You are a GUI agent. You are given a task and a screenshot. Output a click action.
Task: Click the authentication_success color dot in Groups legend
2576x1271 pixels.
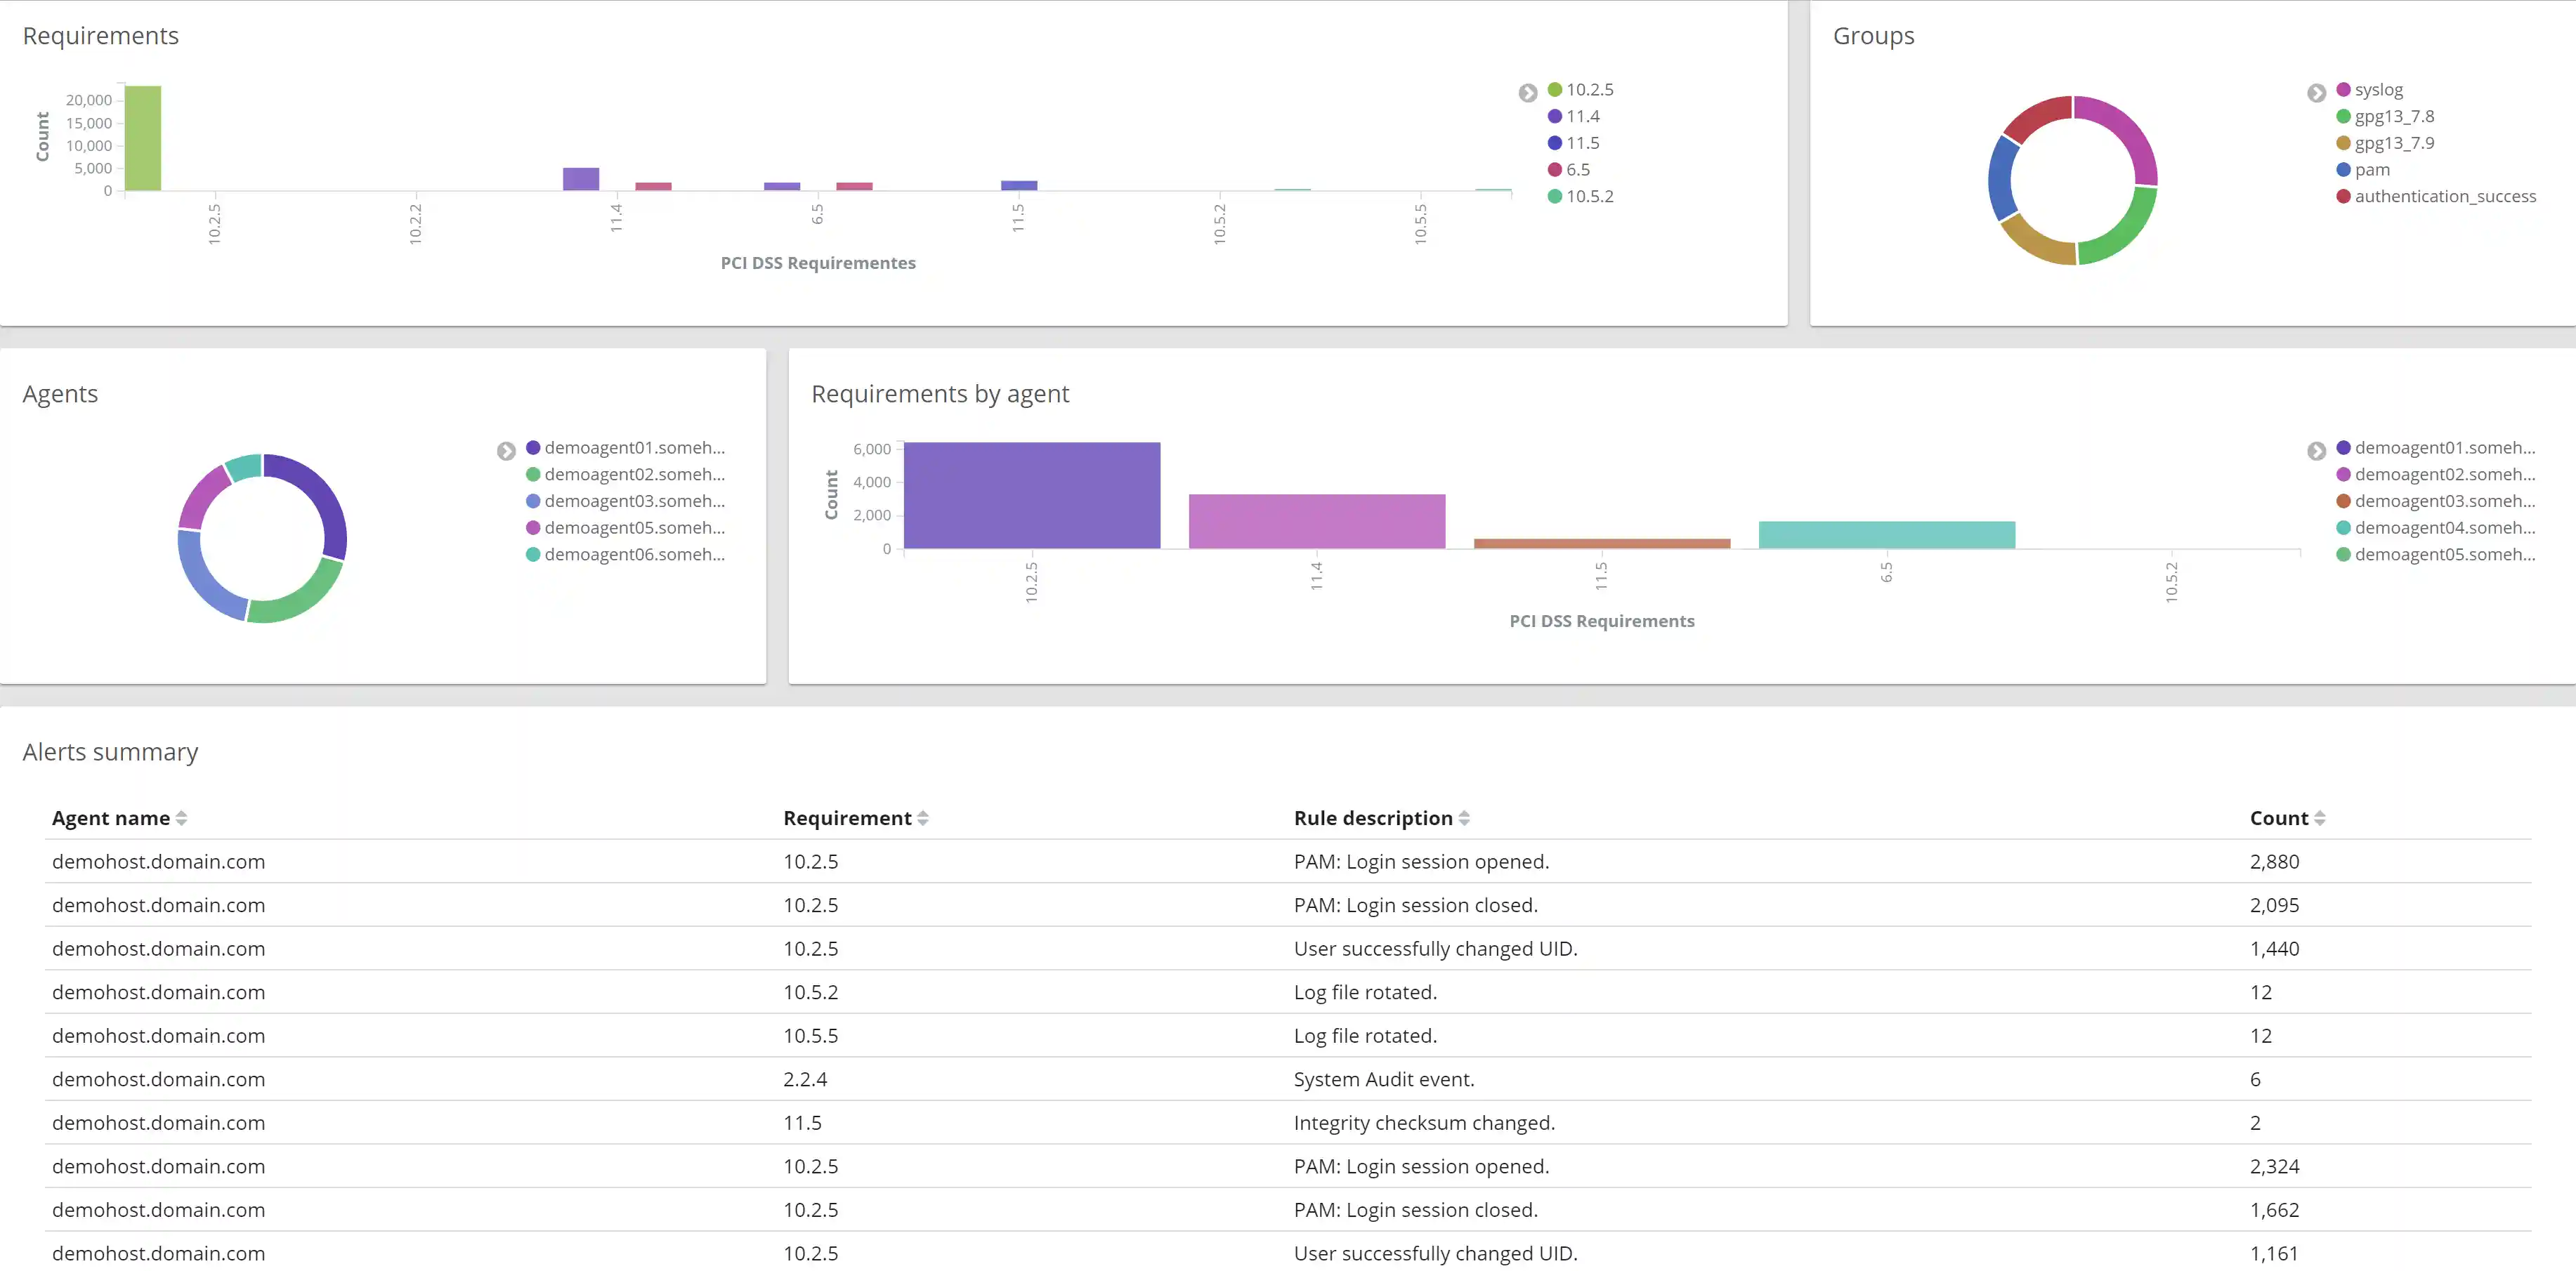tap(2343, 196)
